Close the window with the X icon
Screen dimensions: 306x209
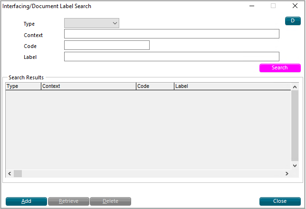coord(295,6)
